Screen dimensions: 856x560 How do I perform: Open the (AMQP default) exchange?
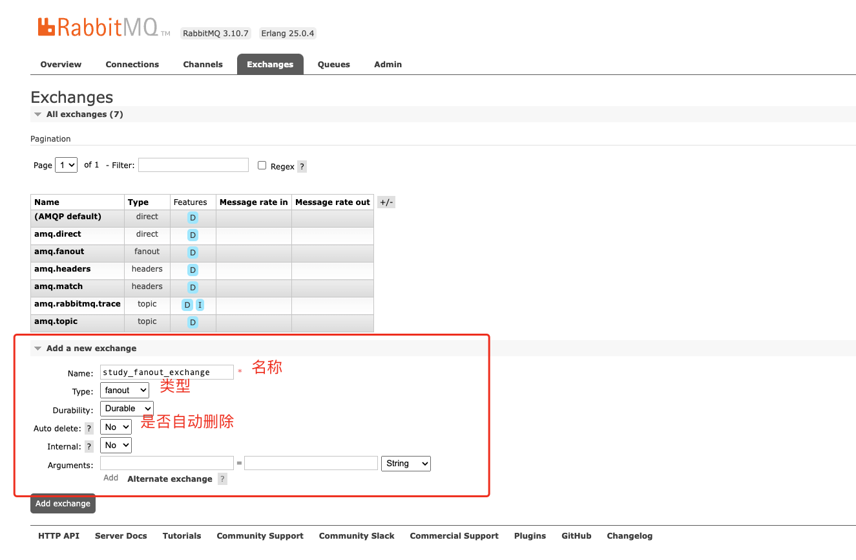(68, 217)
